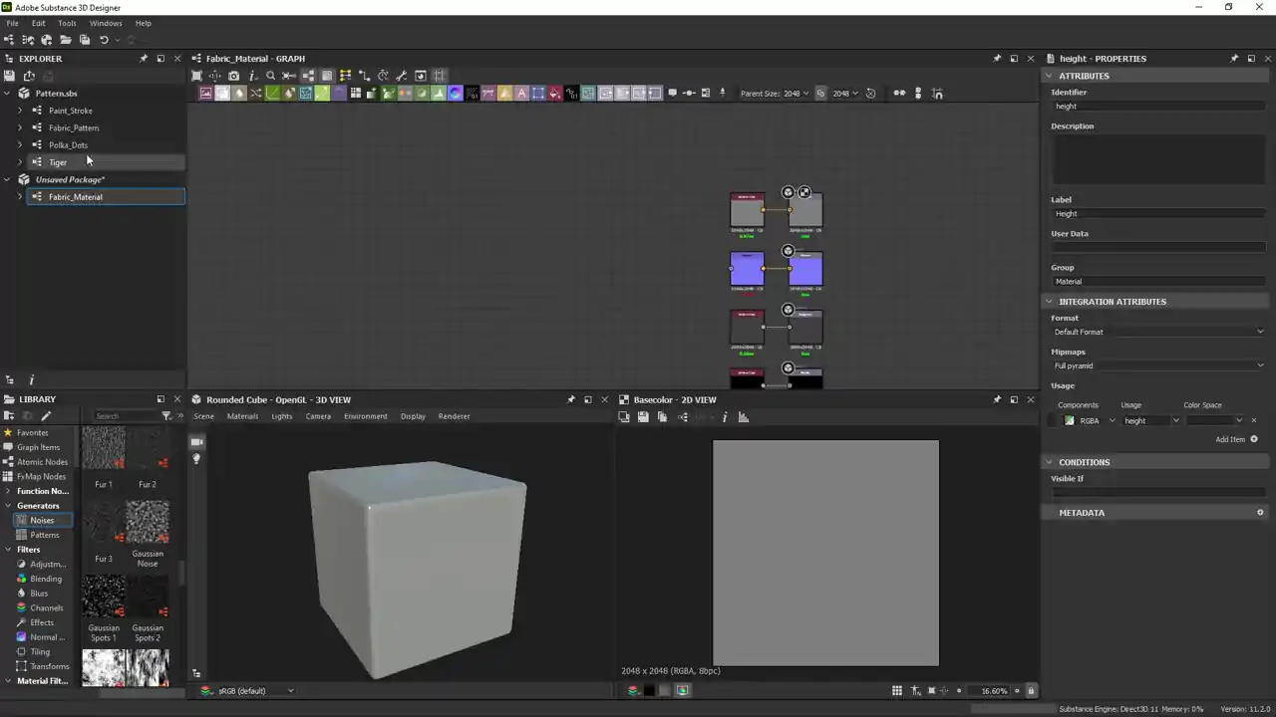Add a Text node with the 'A' icon

521,94
